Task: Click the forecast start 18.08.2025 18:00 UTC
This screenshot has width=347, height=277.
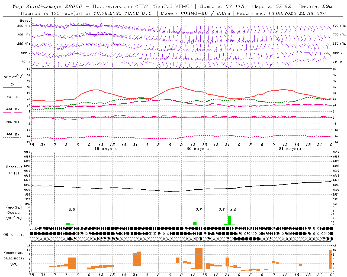Action: tap(123, 13)
